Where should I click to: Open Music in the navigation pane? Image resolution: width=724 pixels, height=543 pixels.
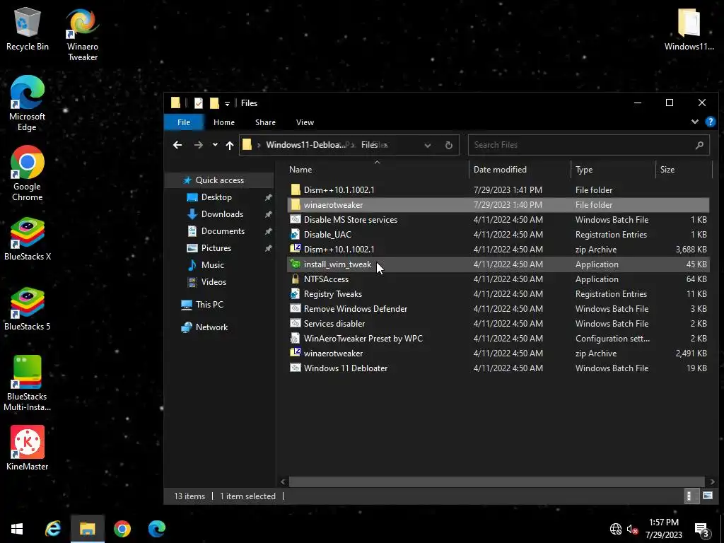click(x=212, y=265)
